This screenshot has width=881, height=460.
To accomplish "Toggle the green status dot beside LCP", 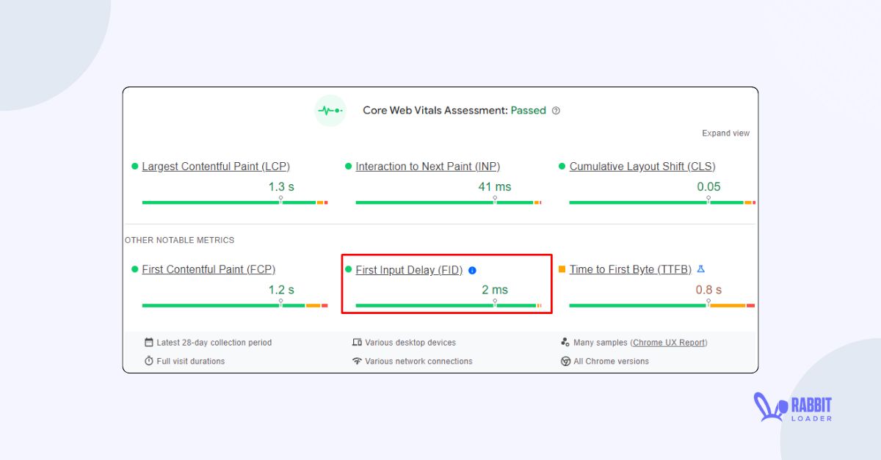I will tap(135, 166).
